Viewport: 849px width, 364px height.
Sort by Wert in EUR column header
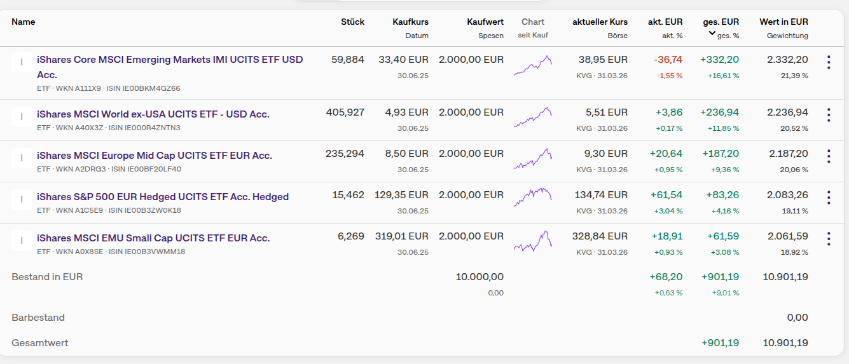pyautogui.click(x=783, y=22)
